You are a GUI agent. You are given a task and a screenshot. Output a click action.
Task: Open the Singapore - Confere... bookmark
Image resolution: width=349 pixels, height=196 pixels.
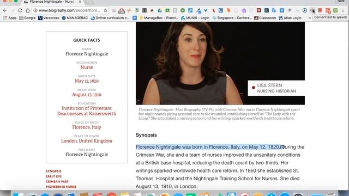tap(232, 18)
